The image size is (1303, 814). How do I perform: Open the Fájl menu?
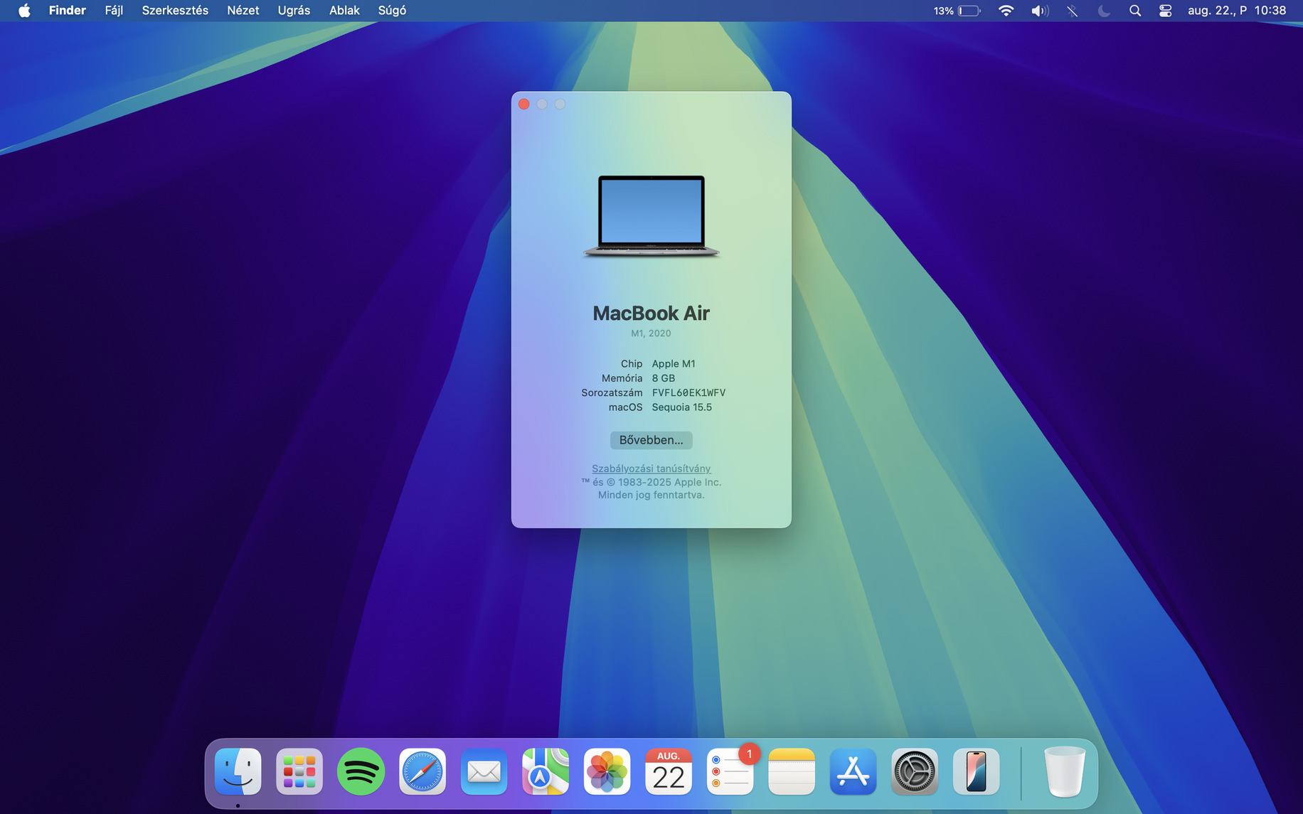click(x=114, y=11)
